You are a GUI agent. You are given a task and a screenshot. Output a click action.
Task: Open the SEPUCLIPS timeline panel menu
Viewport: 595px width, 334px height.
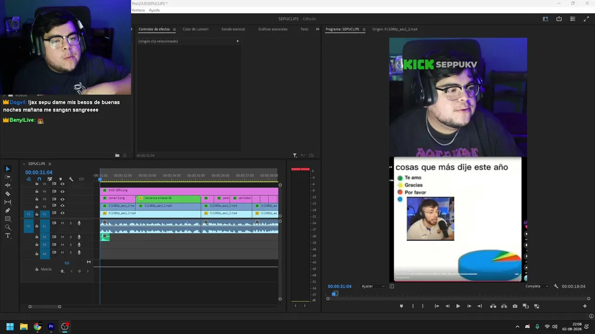click(50, 164)
